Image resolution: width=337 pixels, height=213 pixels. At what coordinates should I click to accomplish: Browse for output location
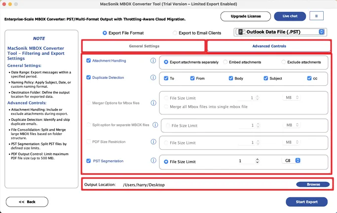(313, 184)
